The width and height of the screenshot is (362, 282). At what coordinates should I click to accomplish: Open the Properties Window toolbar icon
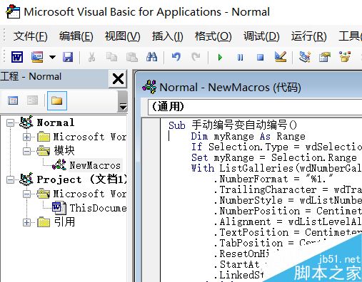coord(325,57)
